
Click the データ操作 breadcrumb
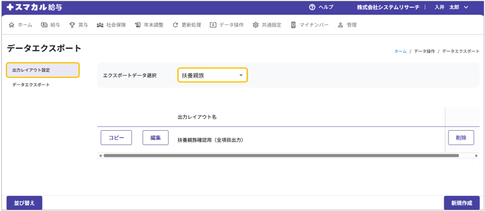[424, 51]
